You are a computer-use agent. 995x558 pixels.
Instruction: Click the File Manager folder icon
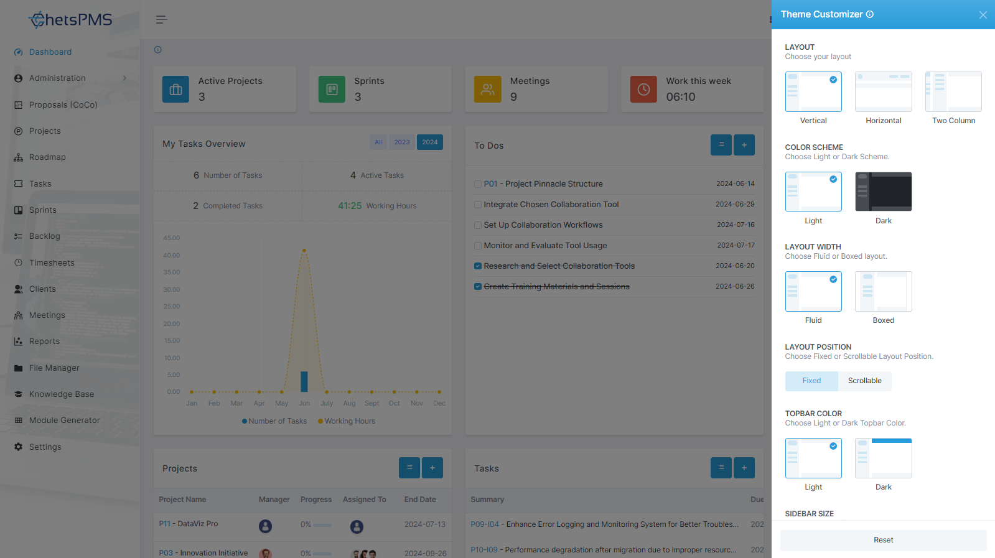(18, 368)
